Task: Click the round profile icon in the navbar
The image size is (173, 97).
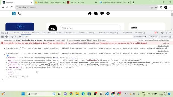Action: (x=108, y=13)
